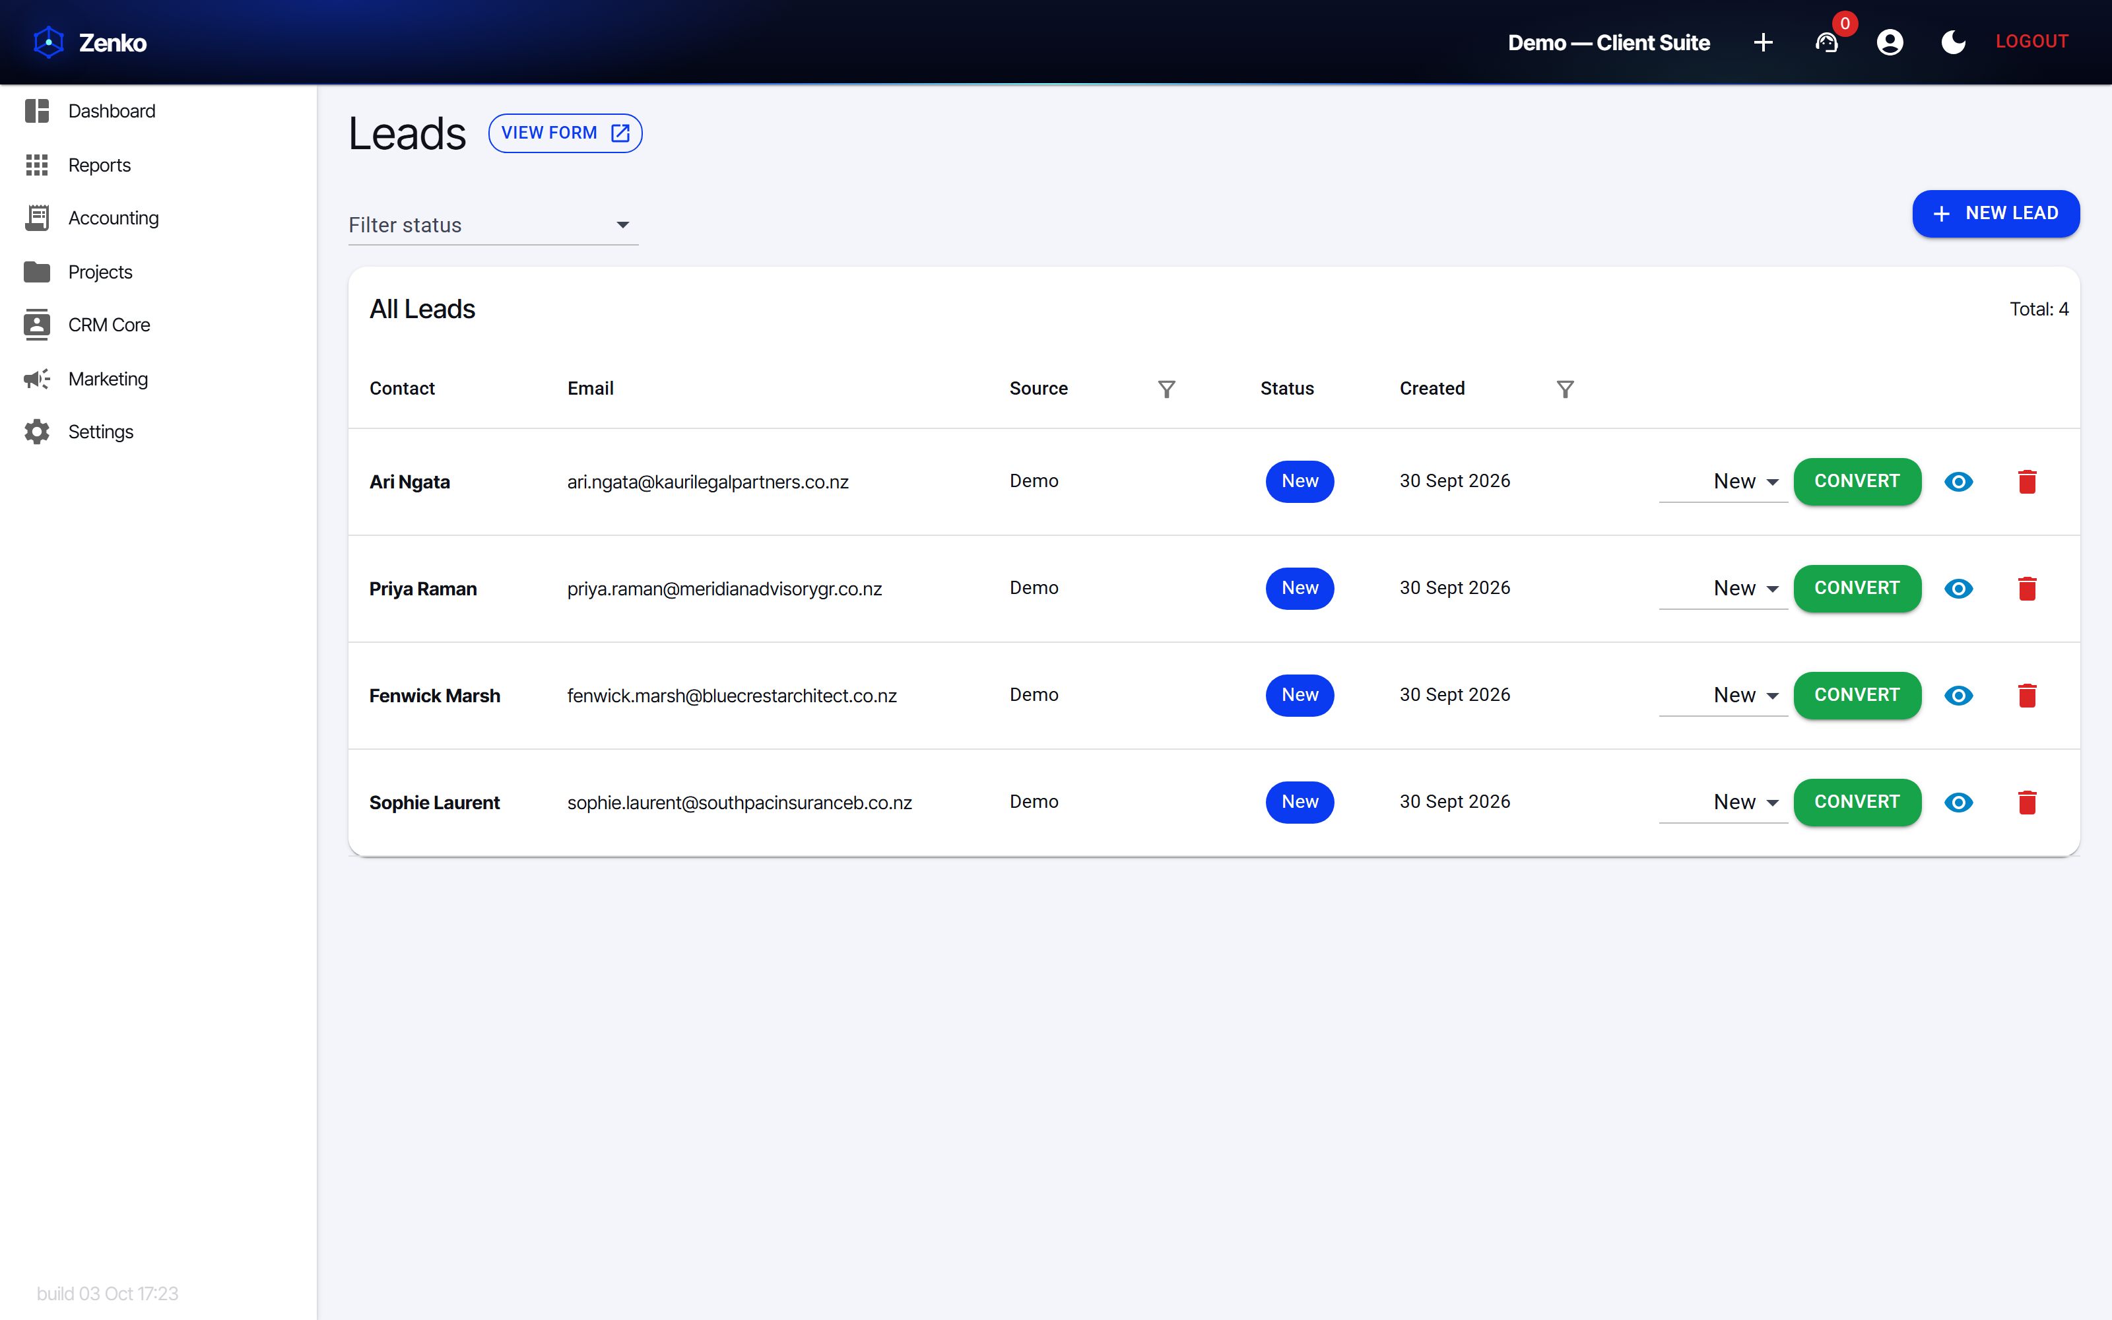This screenshot has width=2112, height=1320.
Task: Expand the Filter status dropdown
Action: [x=493, y=224]
